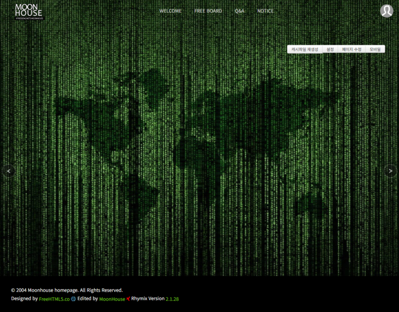Click the Rhymix Version text
399x312 pixels.
pos(148,298)
